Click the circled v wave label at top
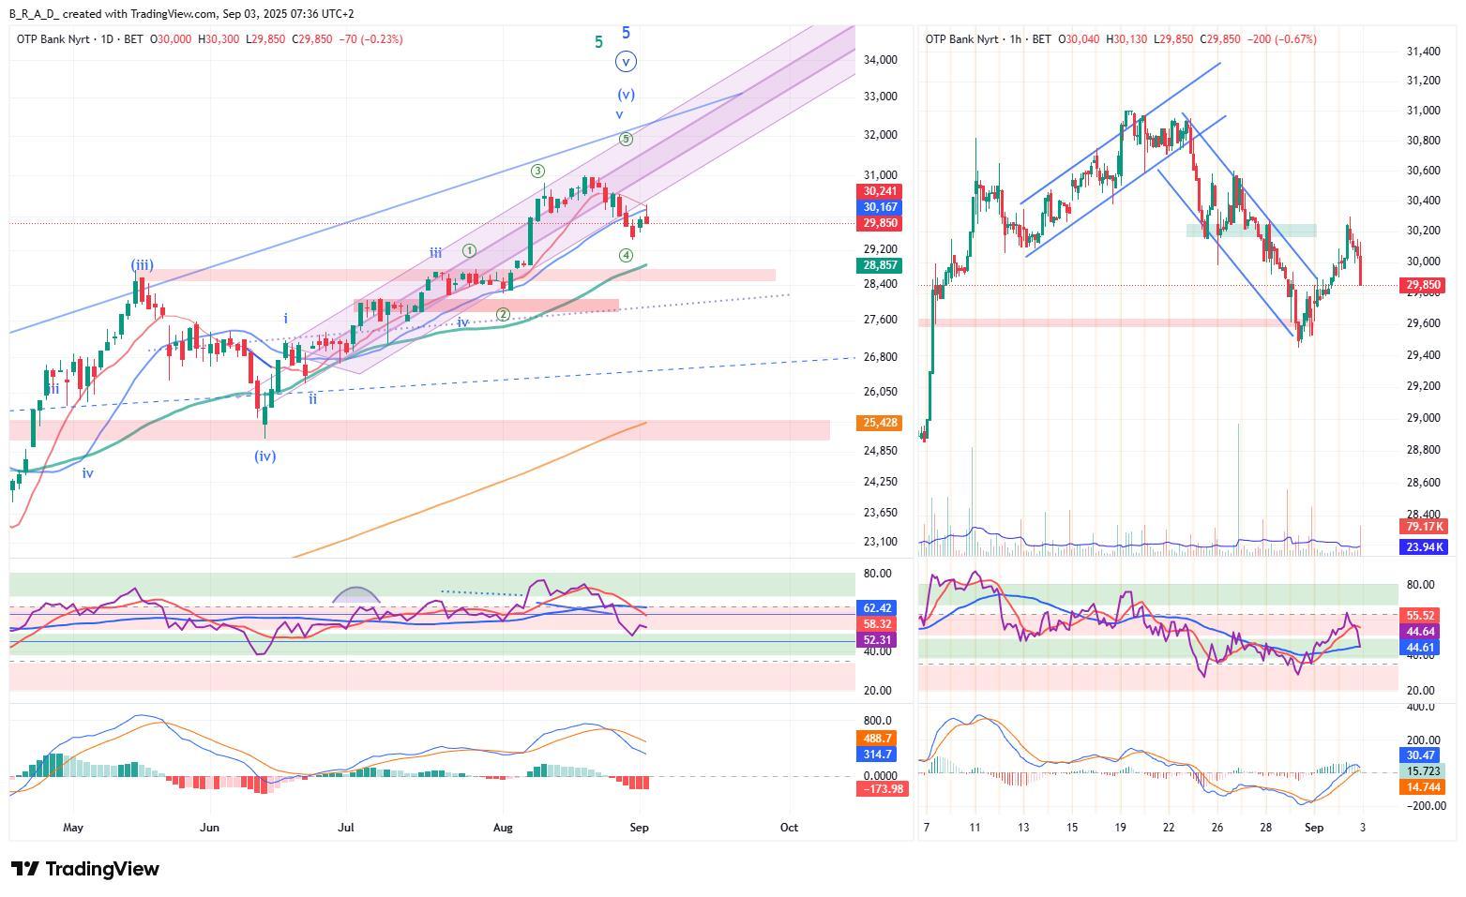Viewport: 1466px width, 897px height. tap(626, 63)
